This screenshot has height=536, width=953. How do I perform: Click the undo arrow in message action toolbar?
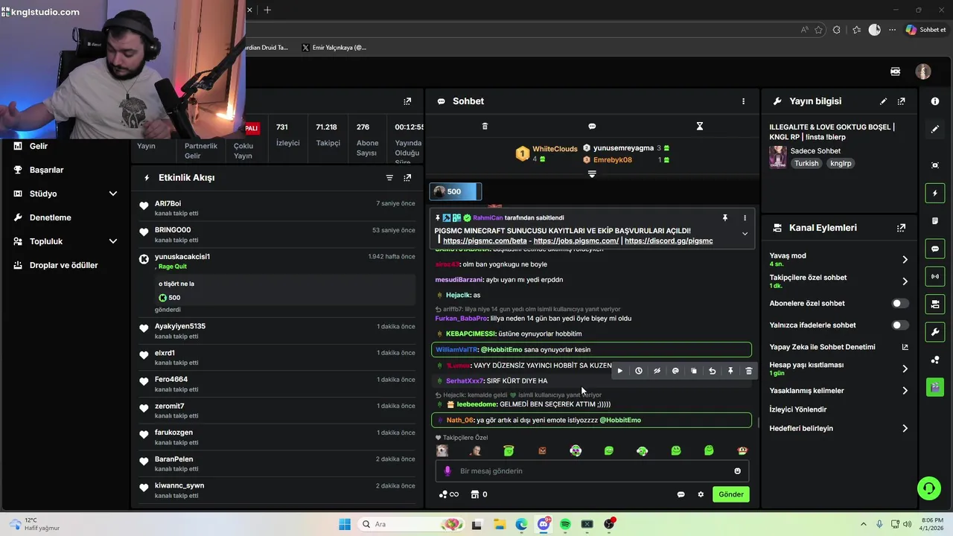[x=712, y=371]
